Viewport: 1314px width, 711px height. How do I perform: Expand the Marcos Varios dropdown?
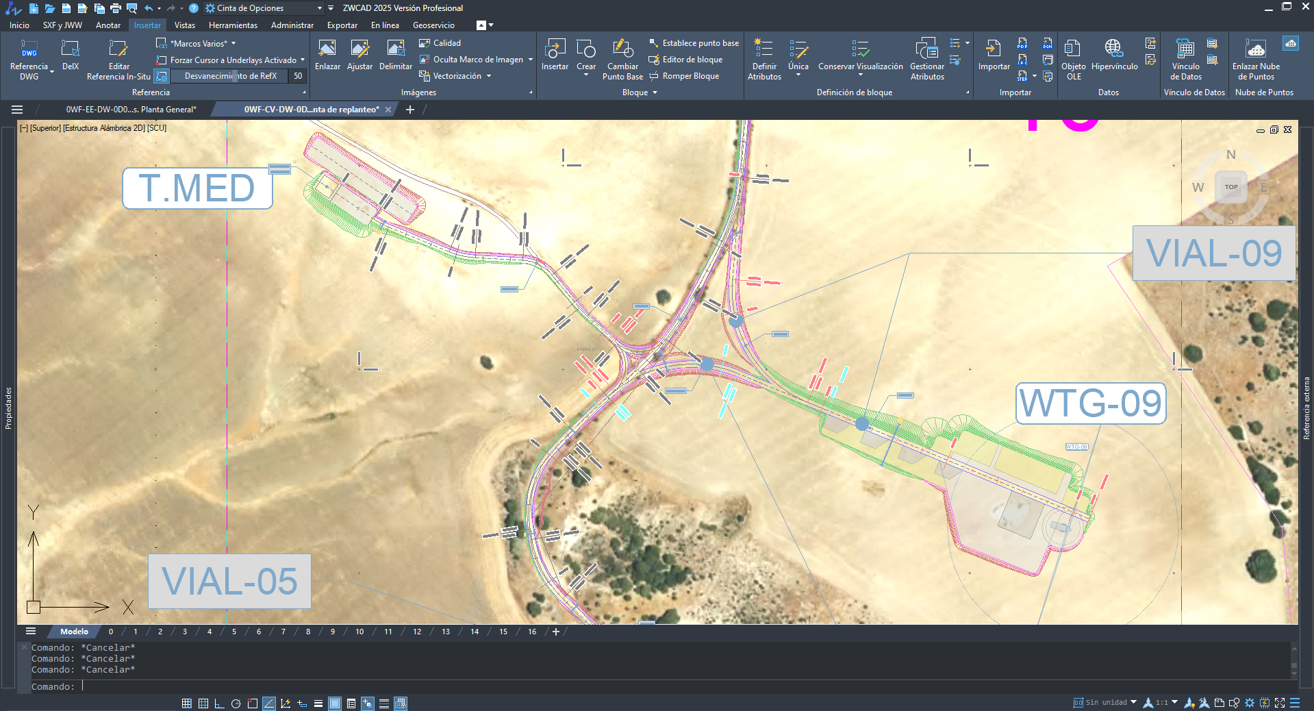(x=233, y=44)
